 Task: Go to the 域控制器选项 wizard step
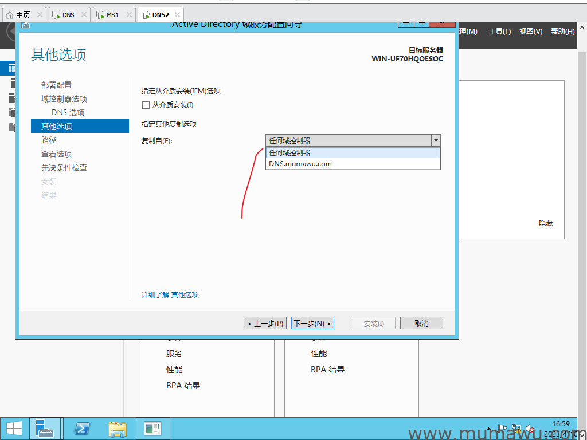(64, 99)
